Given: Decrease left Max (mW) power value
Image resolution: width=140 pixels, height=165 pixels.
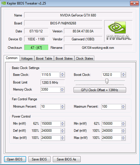Looking at the screenshot, I should point(62,139).
